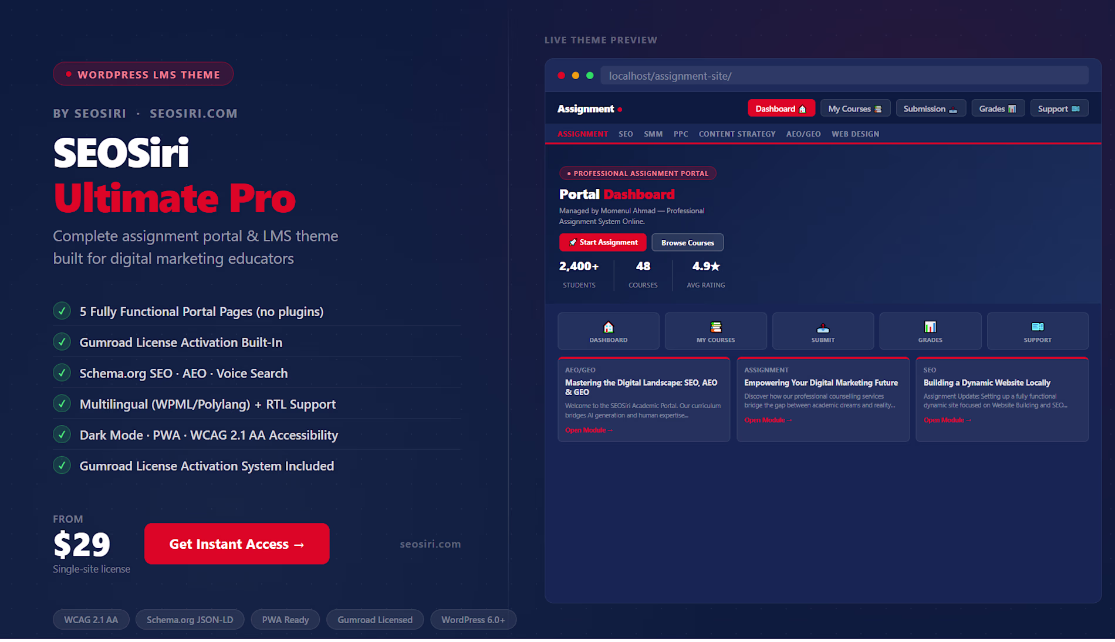
Task: Open Dashboard in the preview nav bar
Action: [x=781, y=108]
